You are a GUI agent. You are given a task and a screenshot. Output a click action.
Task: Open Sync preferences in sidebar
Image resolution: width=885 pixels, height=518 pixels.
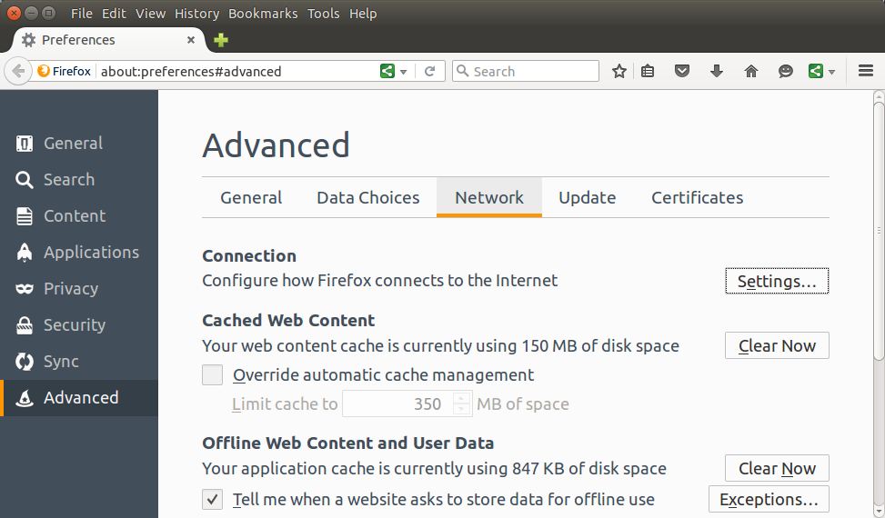tap(79, 362)
